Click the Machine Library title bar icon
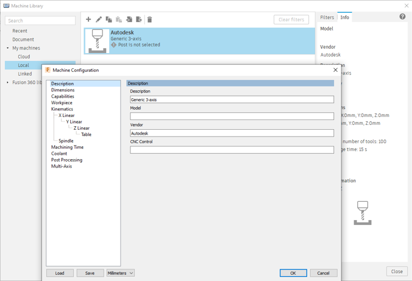 click(6, 5)
